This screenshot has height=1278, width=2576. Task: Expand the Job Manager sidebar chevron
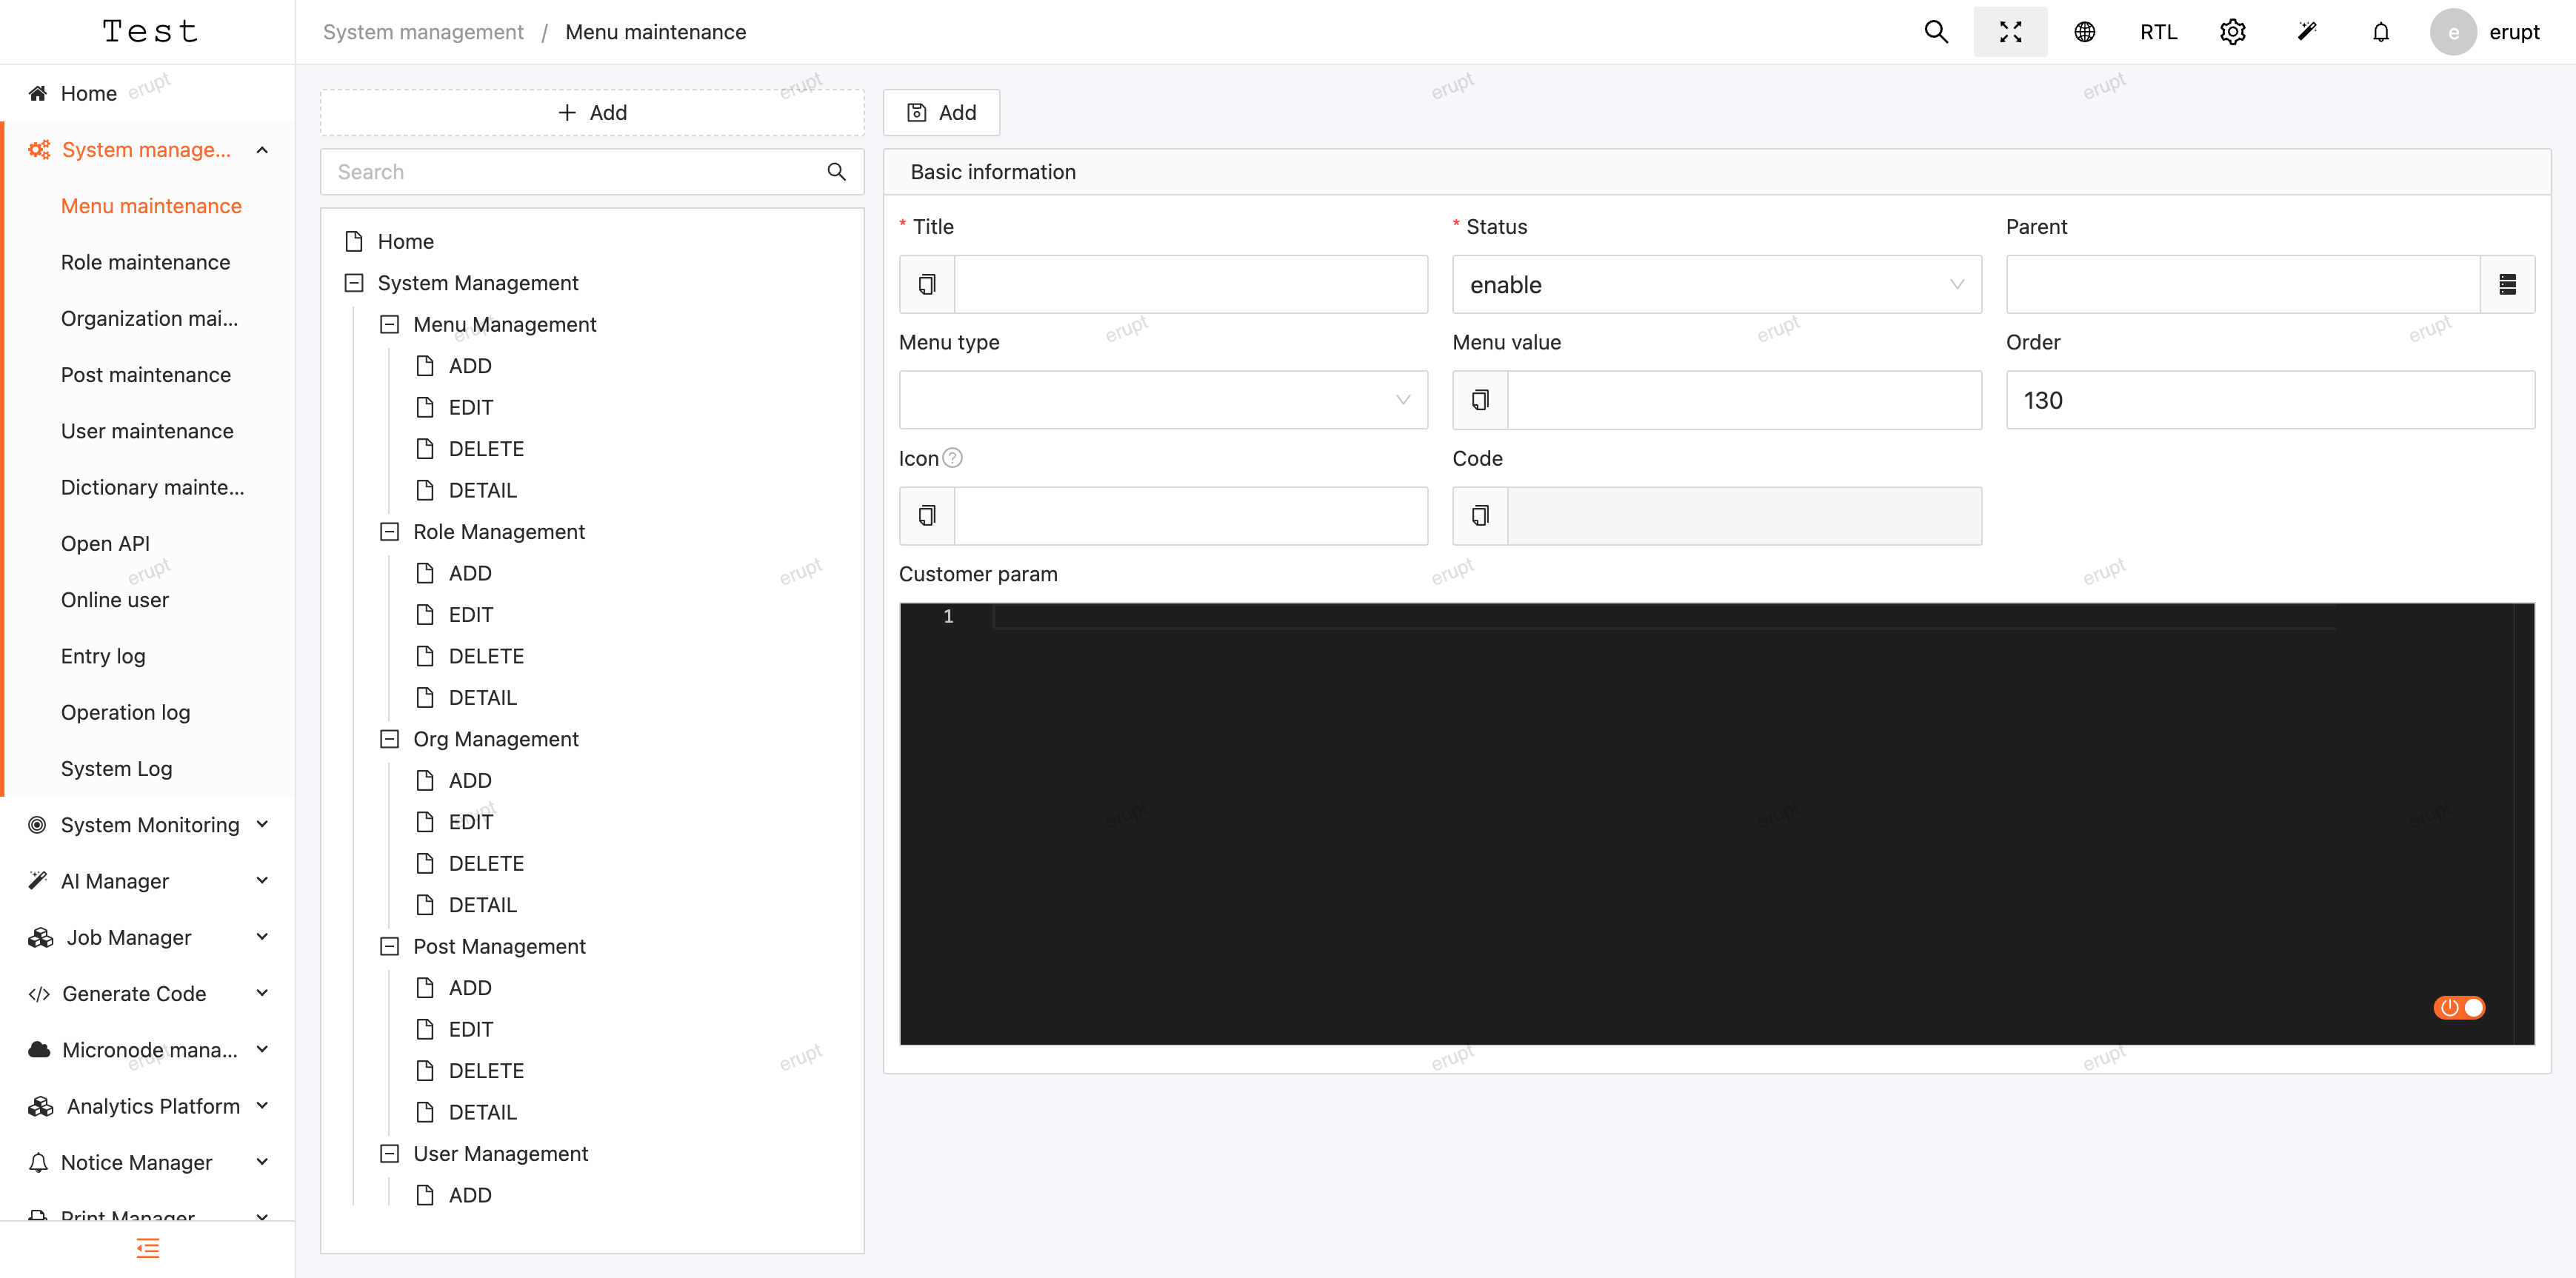[262, 938]
